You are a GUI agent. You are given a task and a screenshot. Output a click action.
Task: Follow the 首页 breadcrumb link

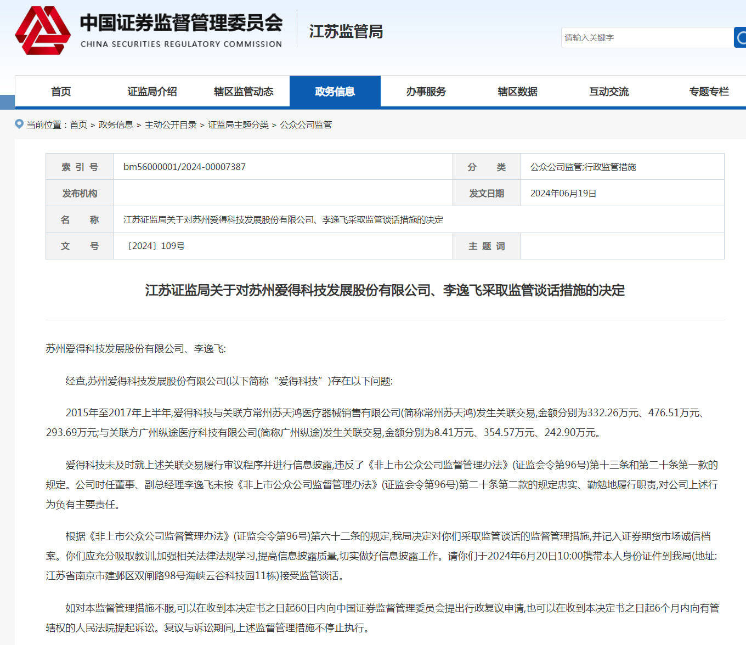click(x=78, y=125)
